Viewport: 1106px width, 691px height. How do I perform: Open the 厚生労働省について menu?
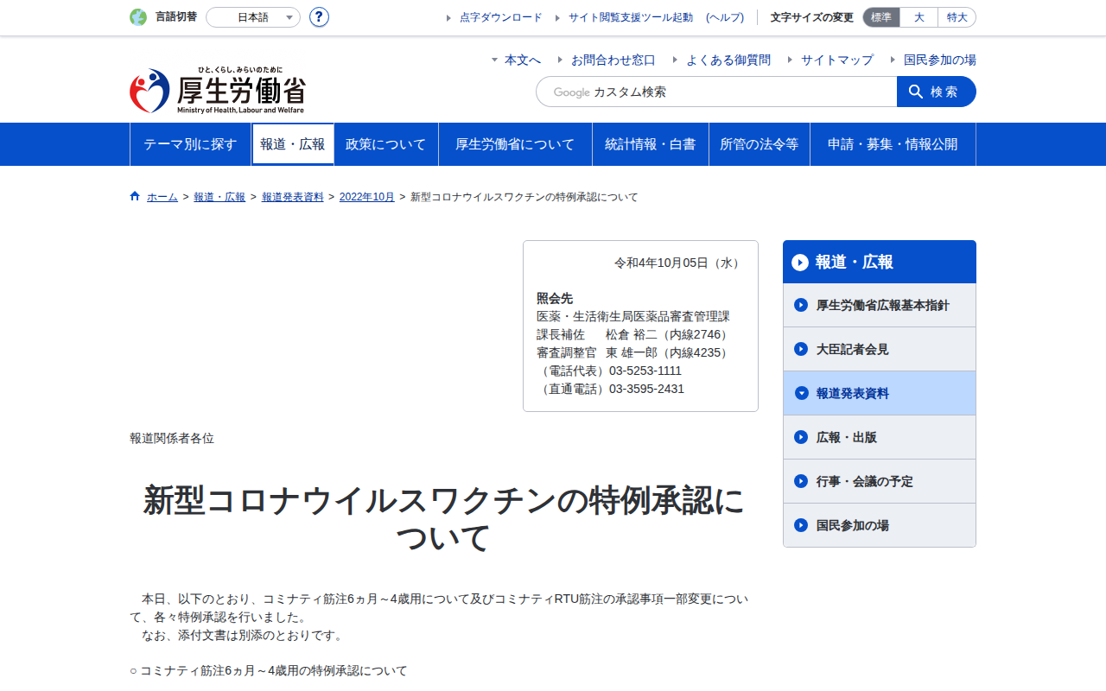(x=515, y=144)
